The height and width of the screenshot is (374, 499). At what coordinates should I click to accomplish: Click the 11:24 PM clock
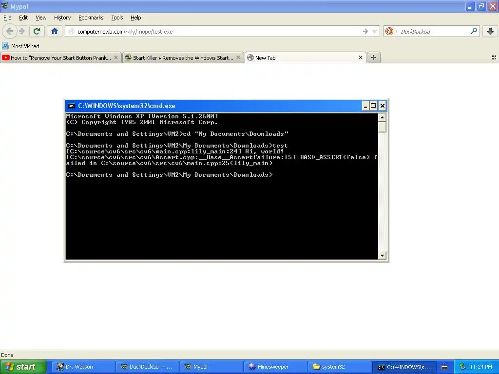481,367
